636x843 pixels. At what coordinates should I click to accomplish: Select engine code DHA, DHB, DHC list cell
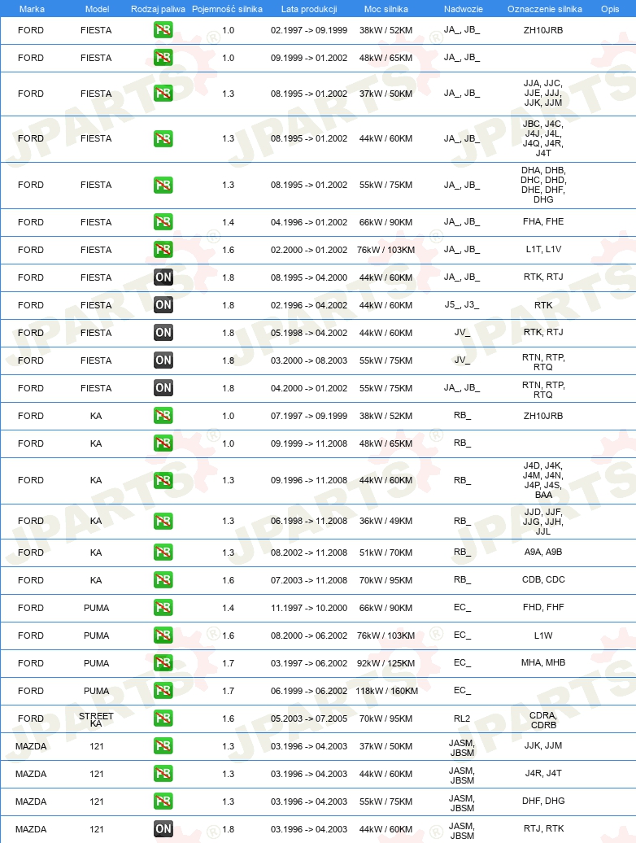(x=543, y=185)
